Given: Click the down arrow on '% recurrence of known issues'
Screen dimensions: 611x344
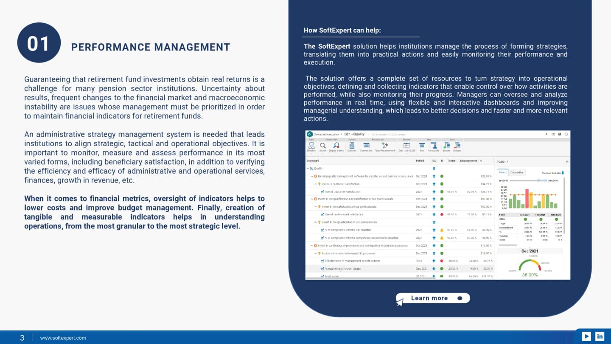Looking at the screenshot, I should tap(434, 268).
